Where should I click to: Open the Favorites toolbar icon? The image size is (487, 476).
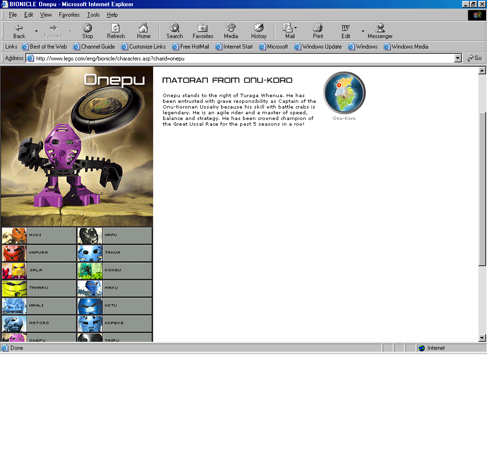coord(203,28)
